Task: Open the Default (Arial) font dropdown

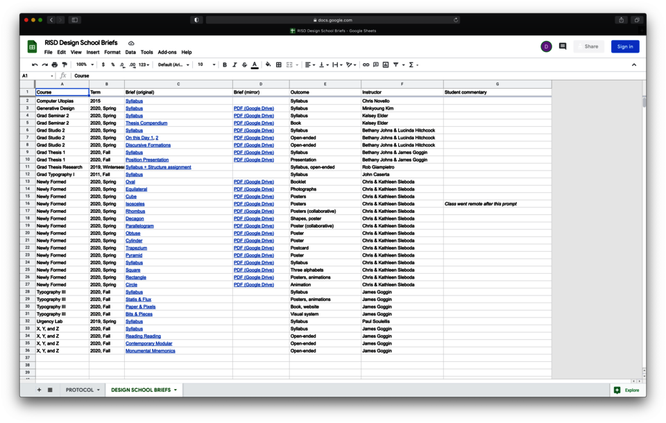Action: [x=173, y=64]
